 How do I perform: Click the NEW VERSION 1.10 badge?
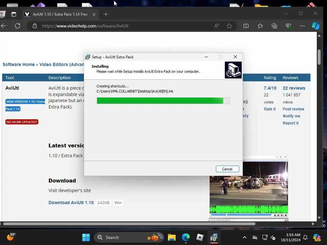(25, 105)
